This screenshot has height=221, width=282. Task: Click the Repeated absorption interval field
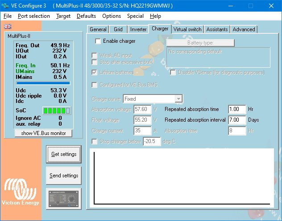(x=237, y=120)
